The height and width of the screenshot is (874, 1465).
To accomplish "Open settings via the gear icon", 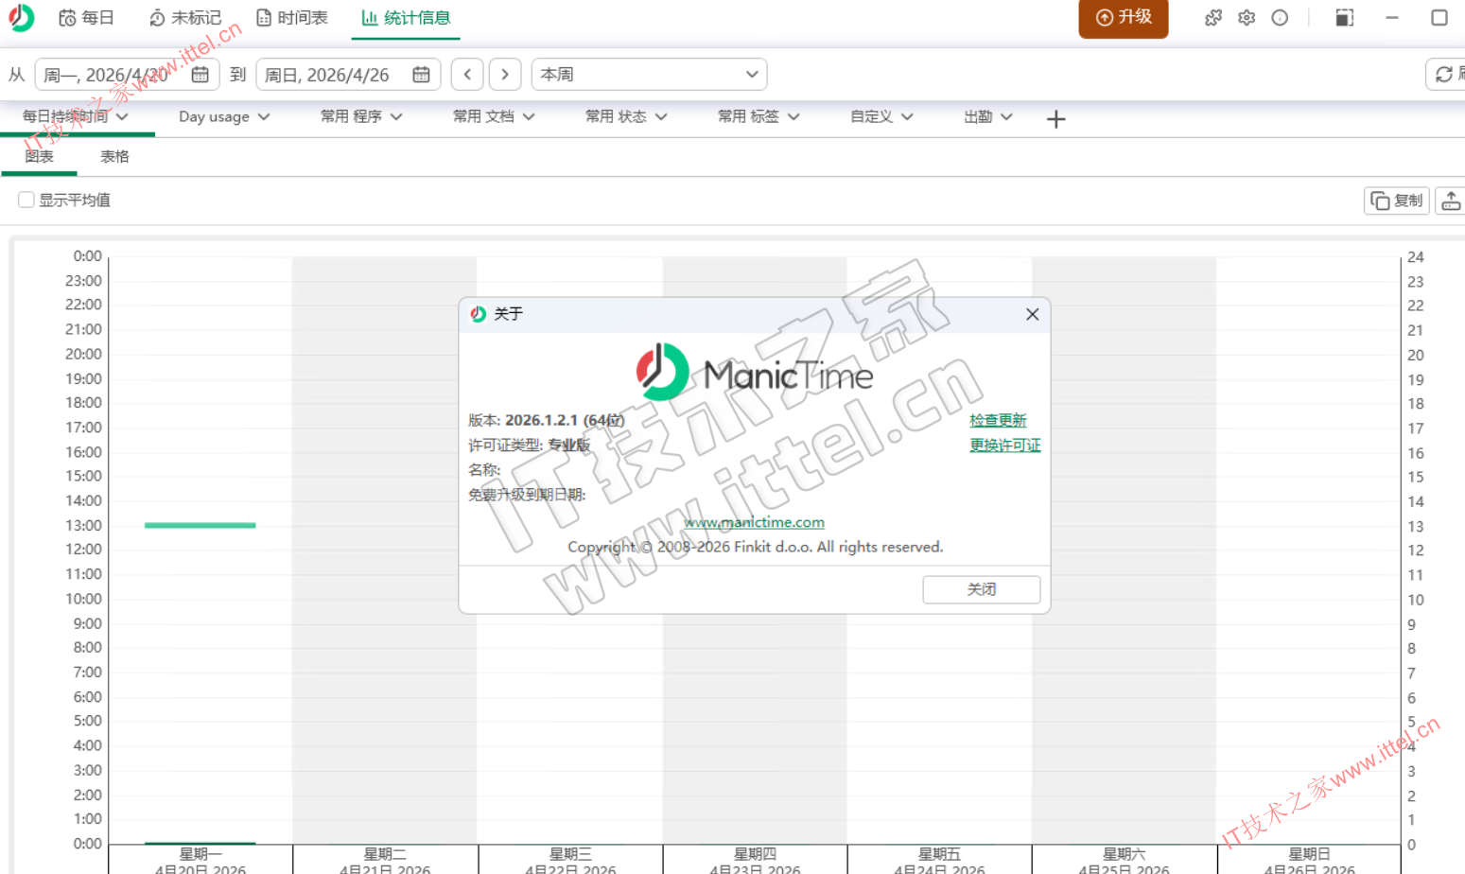I will tap(1247, 18).
